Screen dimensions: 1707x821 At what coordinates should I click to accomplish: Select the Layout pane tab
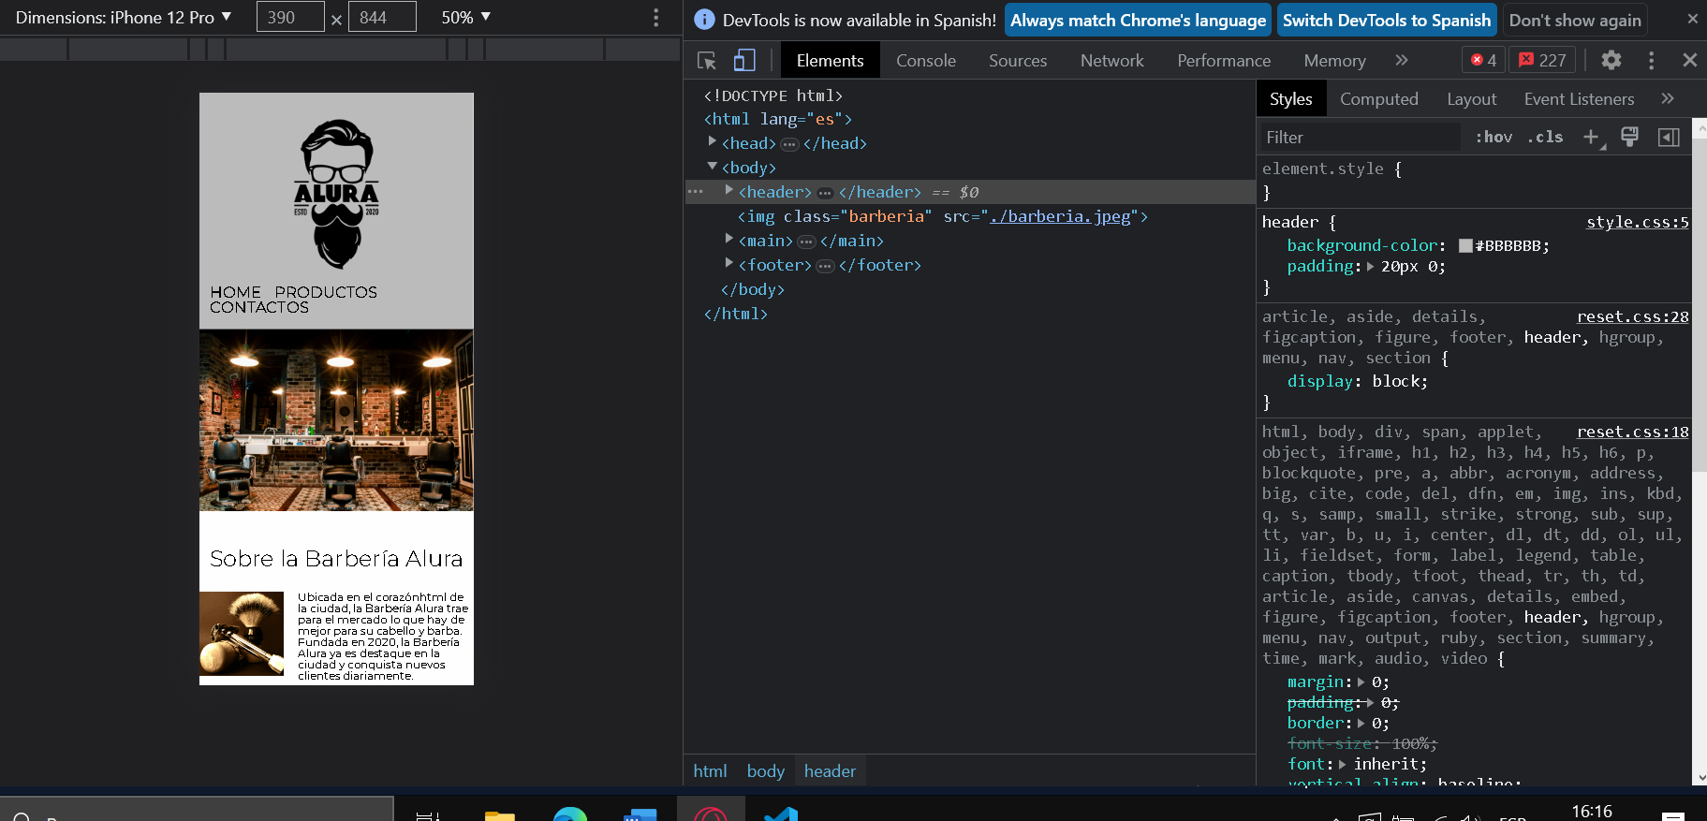click(1471, 98)
